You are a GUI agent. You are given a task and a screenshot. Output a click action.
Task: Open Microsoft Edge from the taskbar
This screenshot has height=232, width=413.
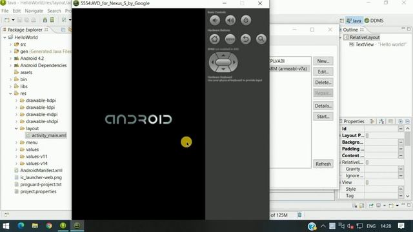tap(21, 226)
